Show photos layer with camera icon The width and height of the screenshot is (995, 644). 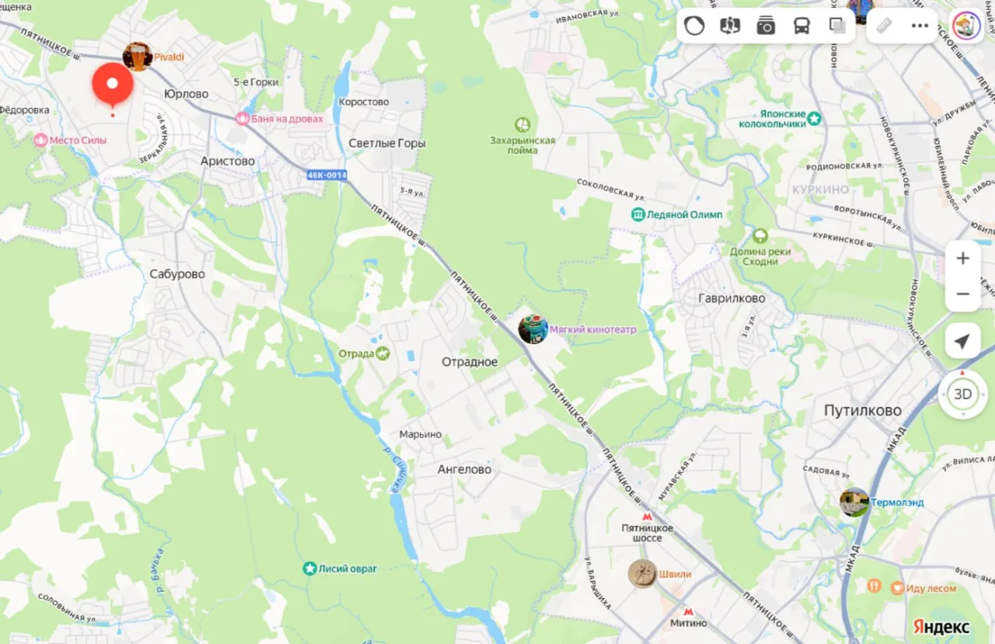point(766,26)
